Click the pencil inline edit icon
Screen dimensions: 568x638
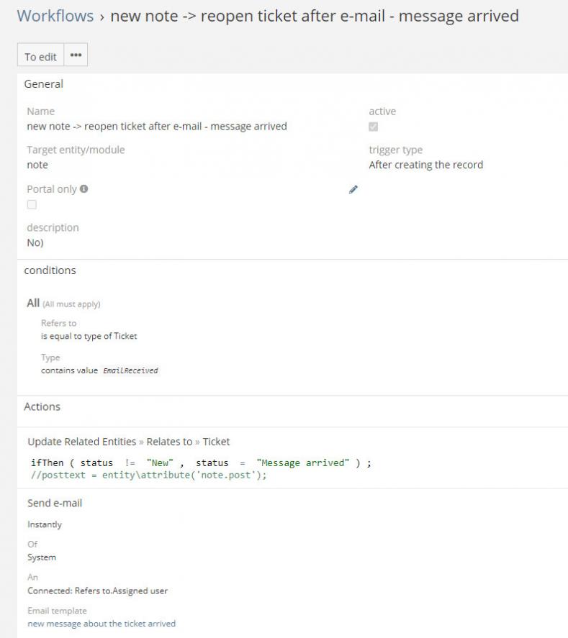353,190
